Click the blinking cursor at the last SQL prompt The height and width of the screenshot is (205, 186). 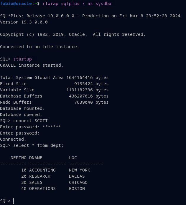point(14,201)
